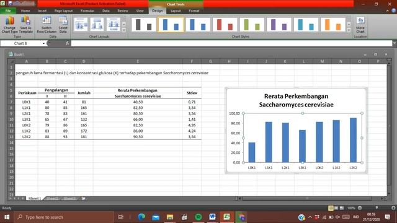397x223 pixels.
Task: Open the Name Box dropdown
Action: [43, 43]
